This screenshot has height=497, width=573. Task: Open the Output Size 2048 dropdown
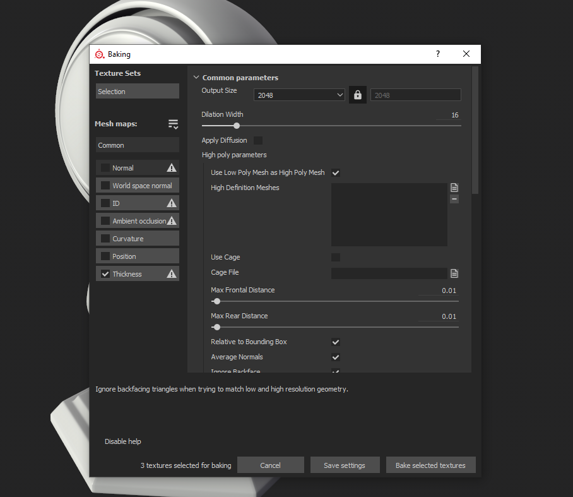(x=299, y=95)
